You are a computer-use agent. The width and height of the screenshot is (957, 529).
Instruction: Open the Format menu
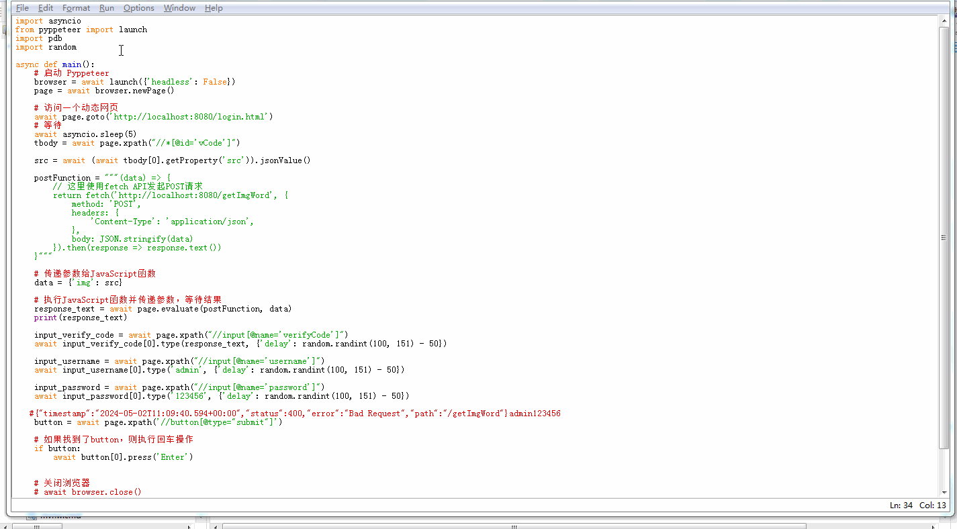[76, 8]
